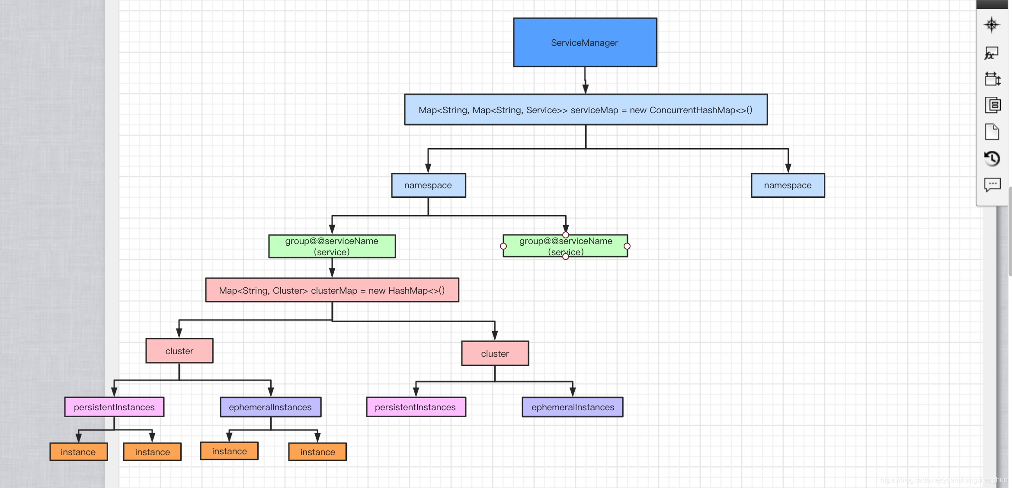Click the export or save icon in toolbar

tap(992, 132)
